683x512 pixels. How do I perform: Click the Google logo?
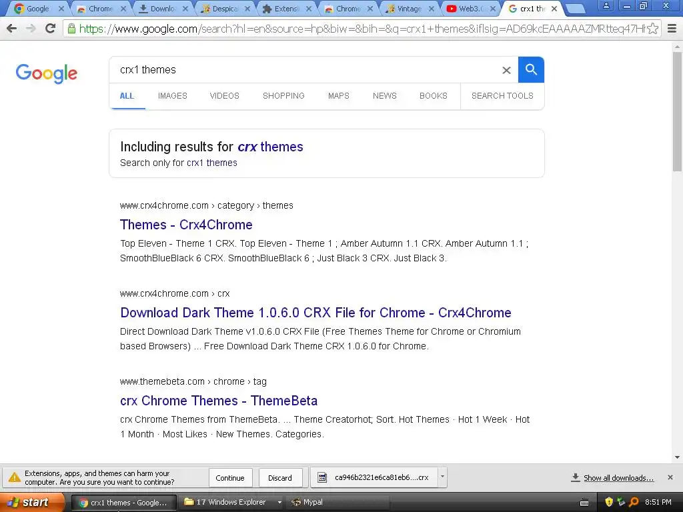46,73
